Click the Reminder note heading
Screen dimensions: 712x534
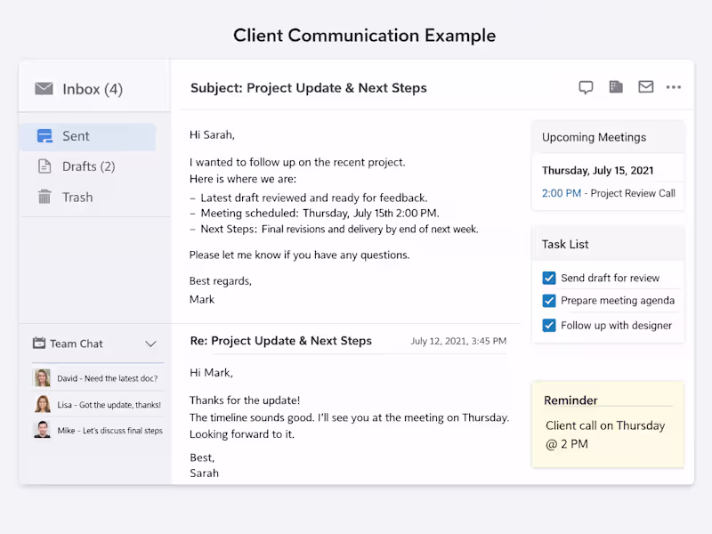(x=570, y=400)
